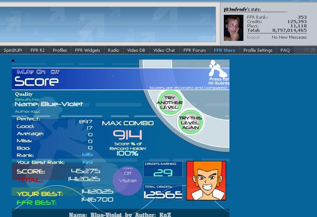
Task: Open the FFR R2 menu item
Action: (37, 50)
